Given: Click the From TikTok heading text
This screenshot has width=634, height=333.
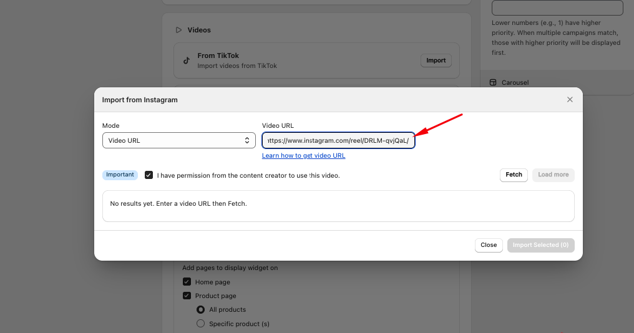Looking at the screenshot, I should [218, 55].
